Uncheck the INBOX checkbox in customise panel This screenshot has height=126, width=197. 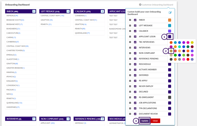(x=135, y=20)
